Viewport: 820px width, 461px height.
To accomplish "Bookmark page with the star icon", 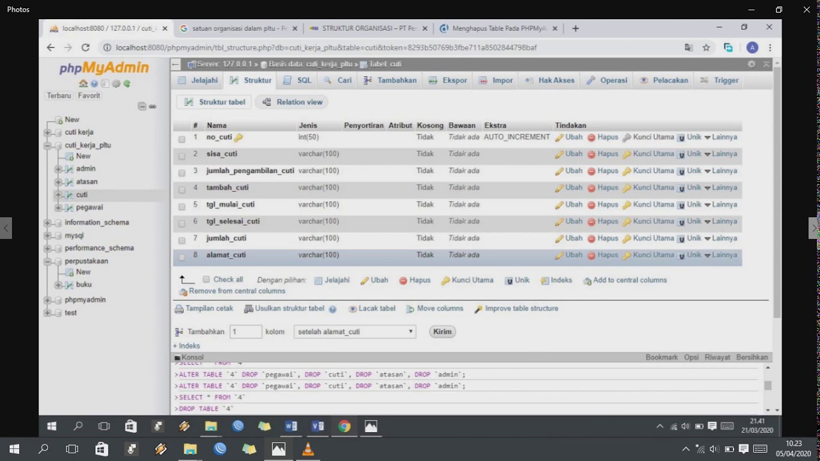I will tap(706, 47).
